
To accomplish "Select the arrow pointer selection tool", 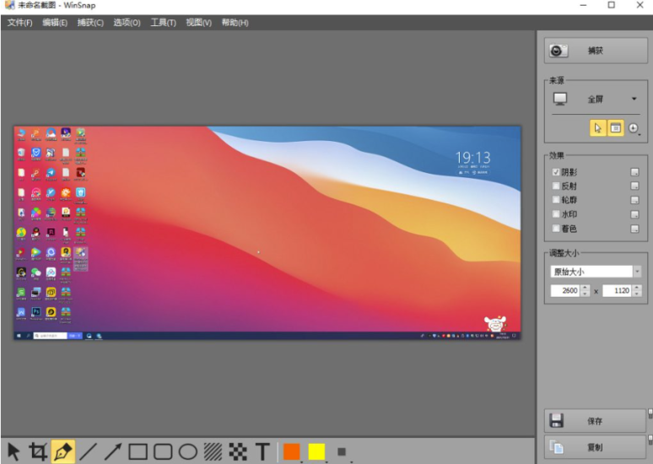I will click(13, 451).
